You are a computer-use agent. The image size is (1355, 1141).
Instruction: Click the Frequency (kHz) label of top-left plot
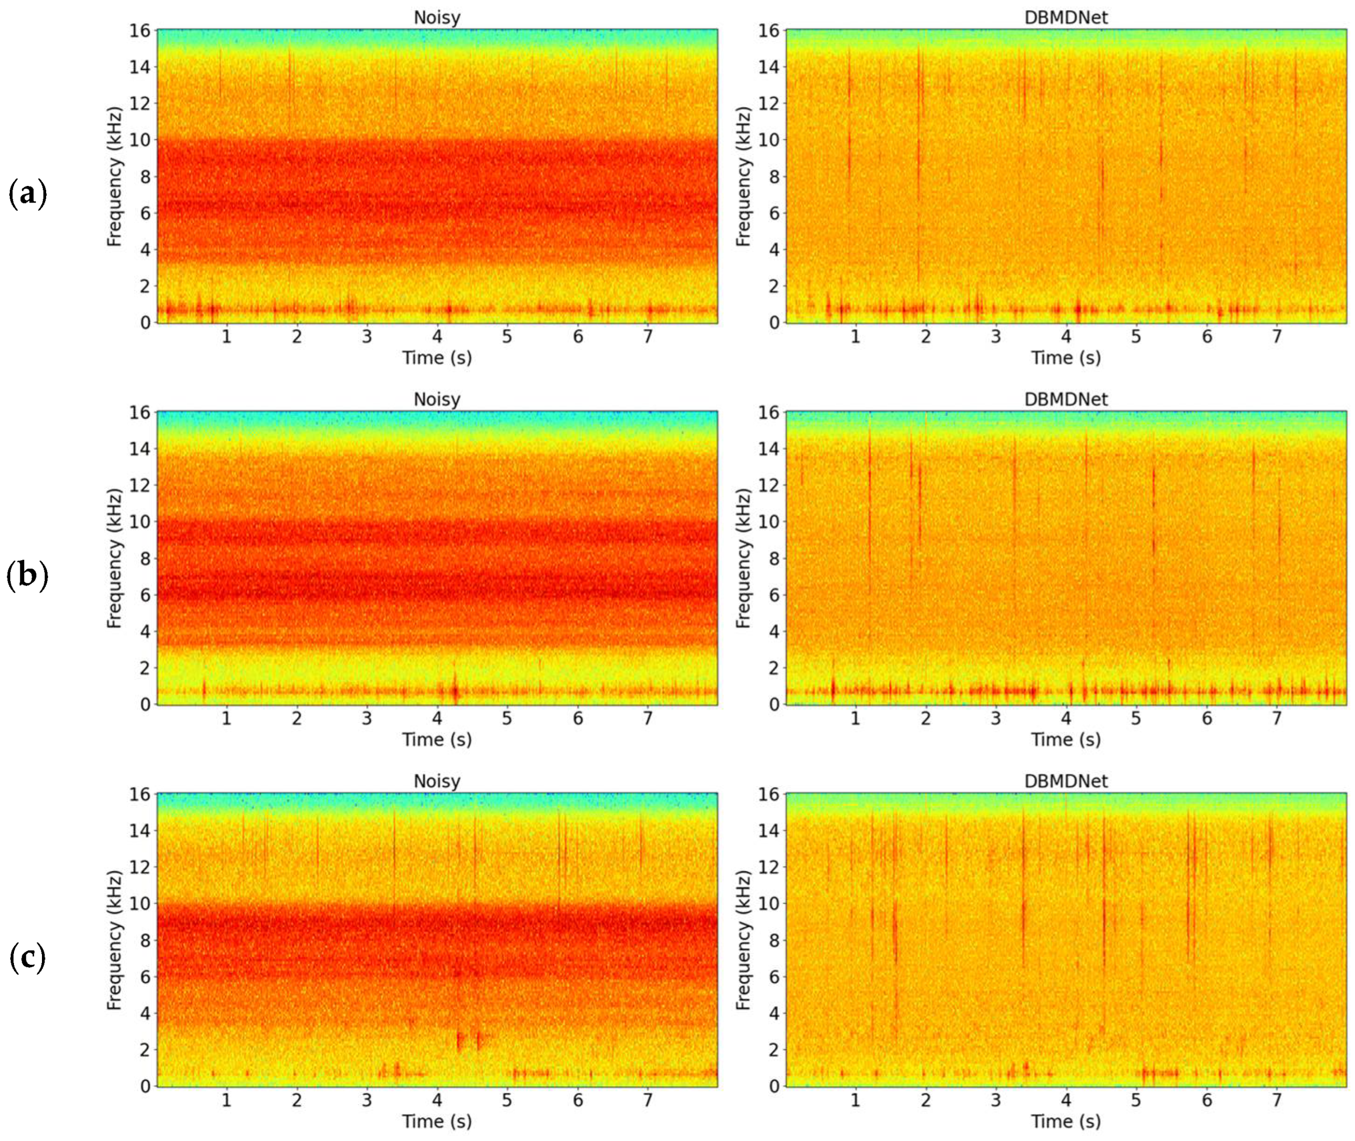click(114, 177)
